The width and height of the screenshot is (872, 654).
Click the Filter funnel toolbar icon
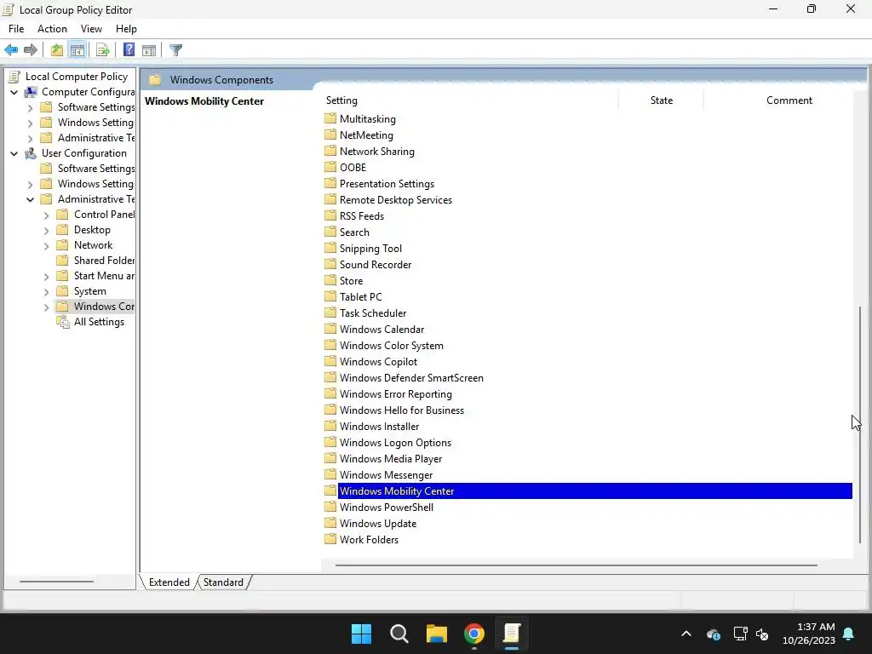(175, 50)
